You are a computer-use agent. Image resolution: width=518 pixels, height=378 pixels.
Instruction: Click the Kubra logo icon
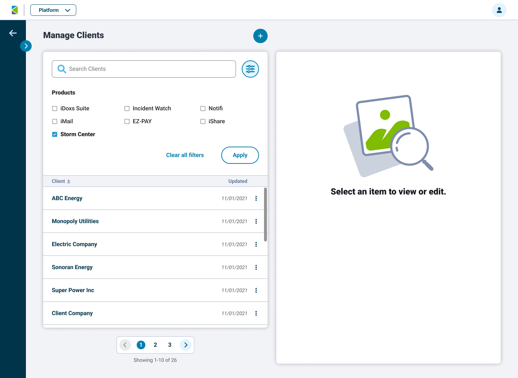click(x=15, y=10)
